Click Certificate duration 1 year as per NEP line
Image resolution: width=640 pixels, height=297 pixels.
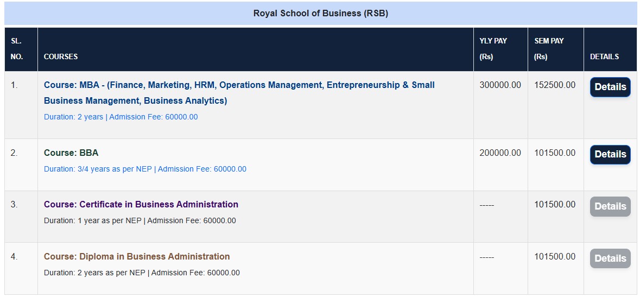(140, 220)
